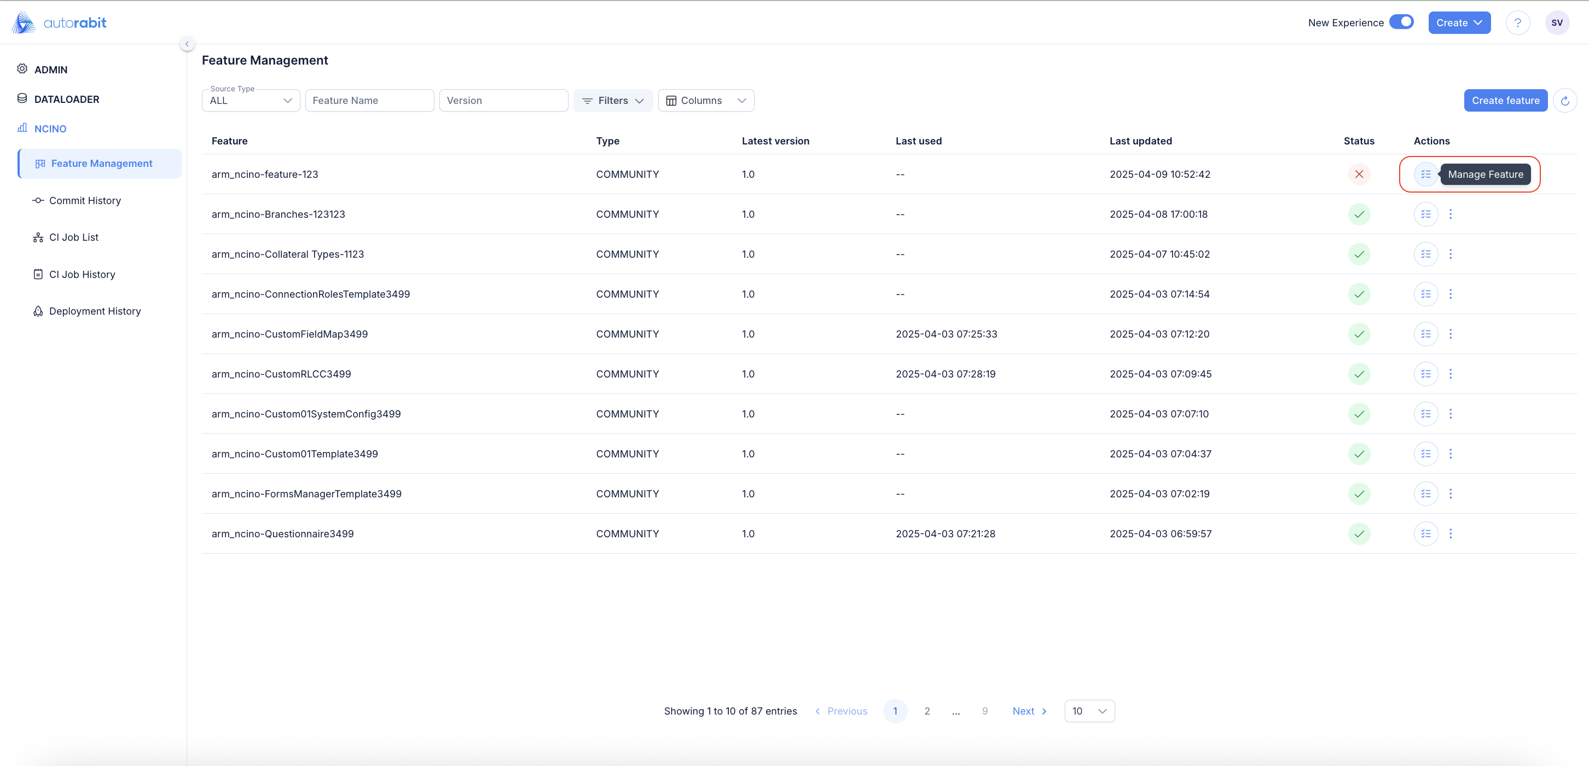Click the Create feature button
Viewport: 1589px width, 766px height.
[1505, 101]
